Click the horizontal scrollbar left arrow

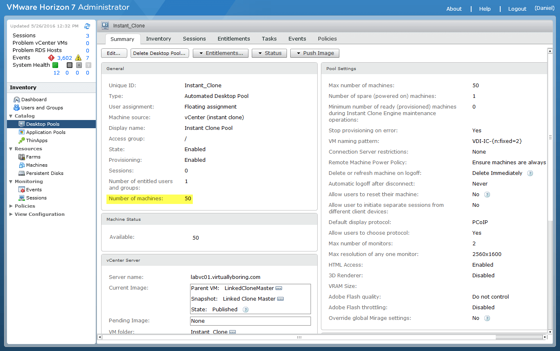pos(99,337)
